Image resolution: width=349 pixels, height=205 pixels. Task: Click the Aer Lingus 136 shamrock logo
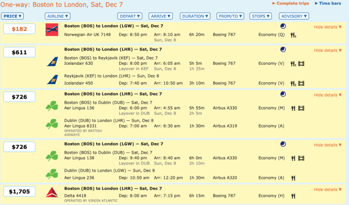[52, 106]
